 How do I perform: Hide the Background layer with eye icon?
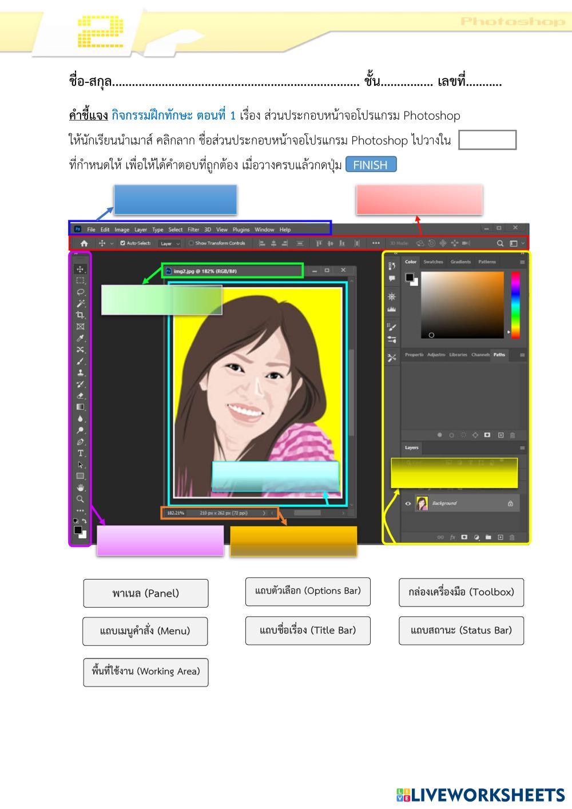point(408,503)
